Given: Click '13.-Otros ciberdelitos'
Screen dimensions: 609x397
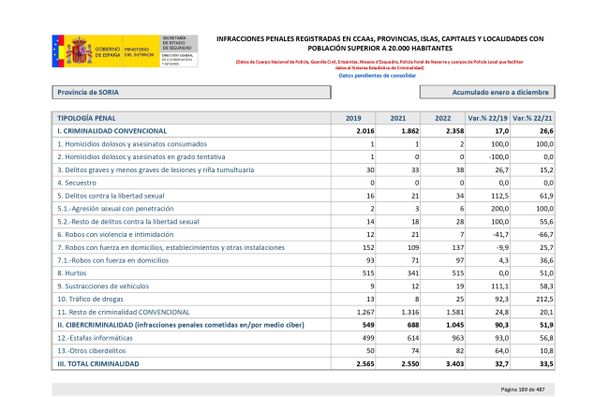Looking at the screenshot, I should pyautogui.click(x=91, y=351).
